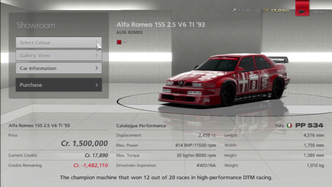Click the FIT RS '10 current car label
Screen dimensions: 332x187
[x=248, y=10]
